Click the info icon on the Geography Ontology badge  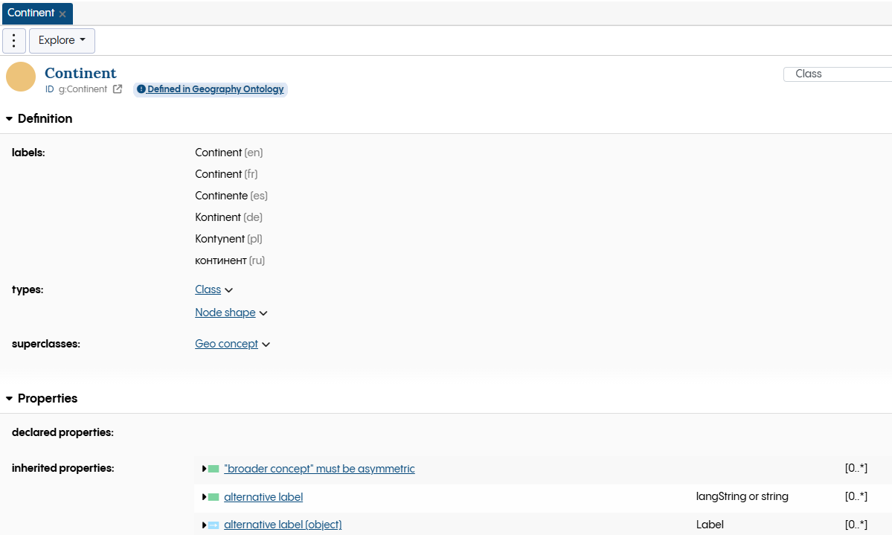point(141,89)
